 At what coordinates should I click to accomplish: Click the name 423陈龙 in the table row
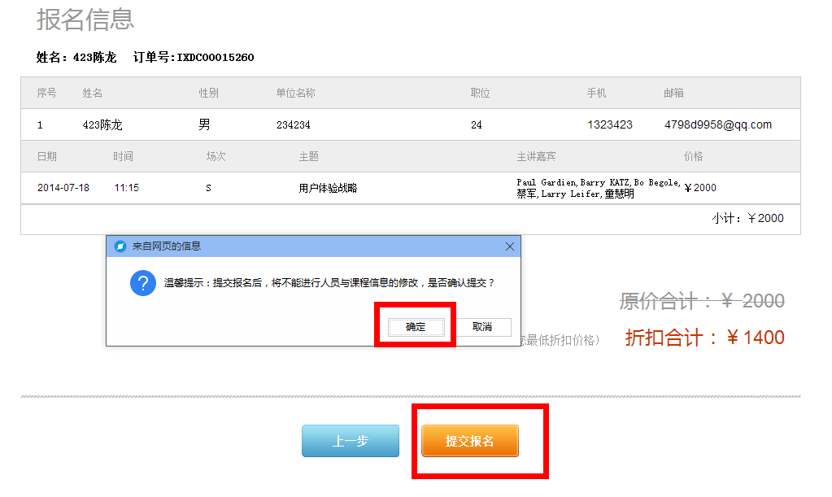tap(102, 125)
